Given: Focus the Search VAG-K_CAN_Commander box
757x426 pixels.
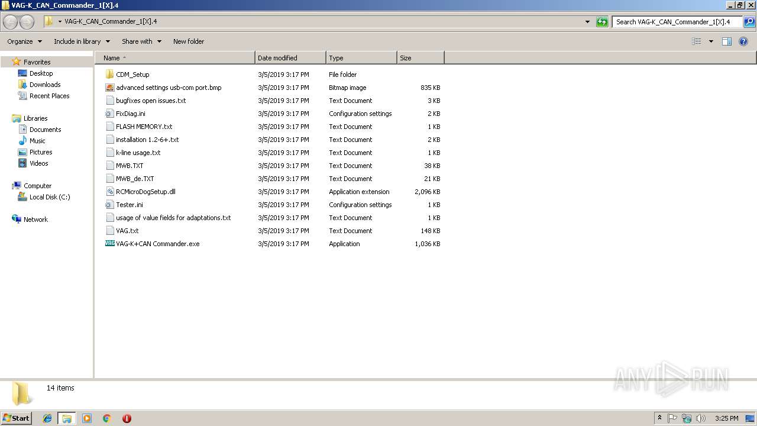Looking at the screenshot, I should [x=677, y=22].
